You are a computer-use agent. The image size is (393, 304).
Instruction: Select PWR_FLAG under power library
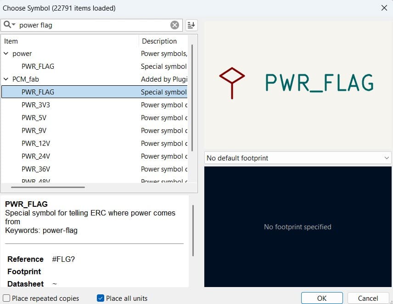pos(95,66)
